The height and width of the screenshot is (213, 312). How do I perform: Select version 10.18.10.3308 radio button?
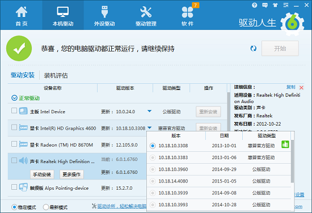coord(153,146)
